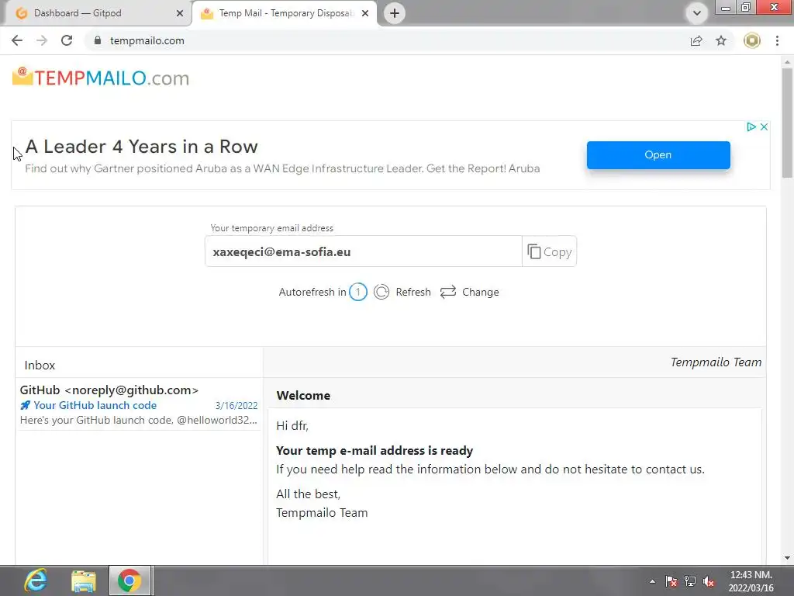Click the taskbar clock showing 12:43
Screen dimensions: 794x596
(751, 581)
